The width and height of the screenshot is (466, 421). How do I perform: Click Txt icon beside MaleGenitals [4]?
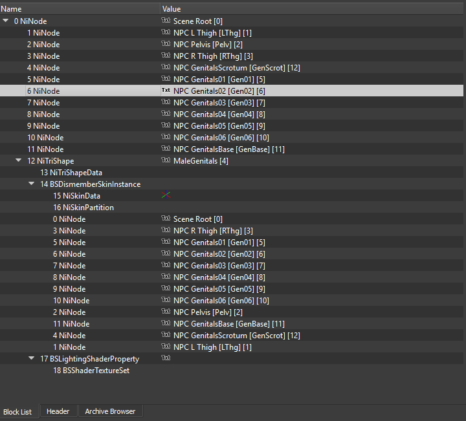click(x=166, y=160)
